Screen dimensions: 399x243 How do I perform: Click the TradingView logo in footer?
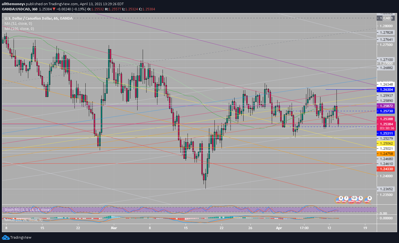tap(6, 238)
